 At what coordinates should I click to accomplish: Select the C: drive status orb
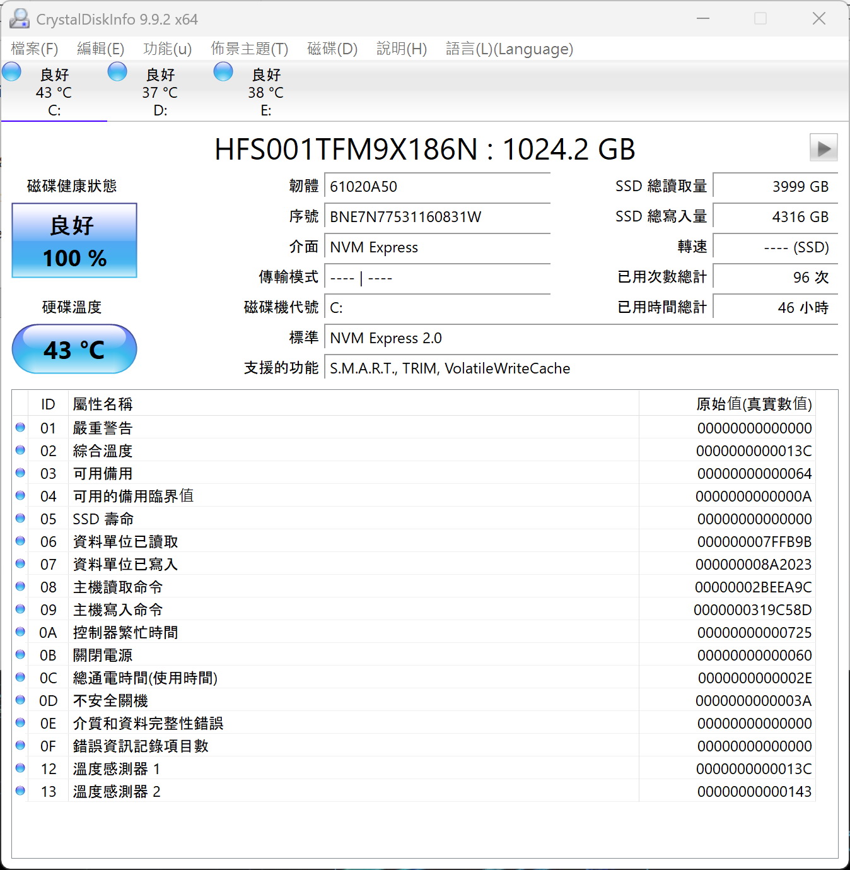(11, 72)
